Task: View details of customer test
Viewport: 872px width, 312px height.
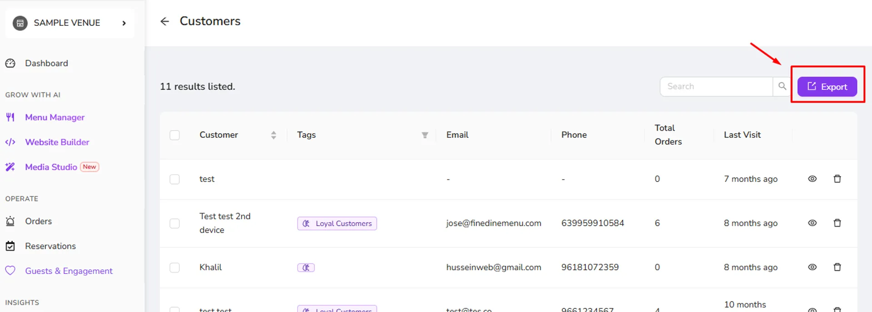Action: click(813, 179)
